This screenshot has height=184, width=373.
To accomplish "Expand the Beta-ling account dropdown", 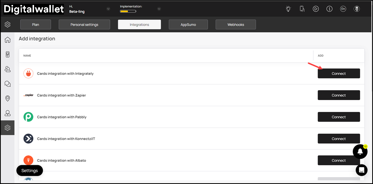I will 108,9.
